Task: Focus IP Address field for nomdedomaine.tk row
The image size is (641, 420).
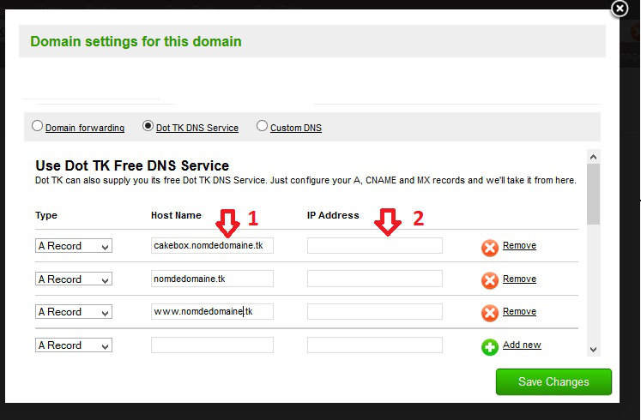Action: pyautogui.click(x=375, y=279)
